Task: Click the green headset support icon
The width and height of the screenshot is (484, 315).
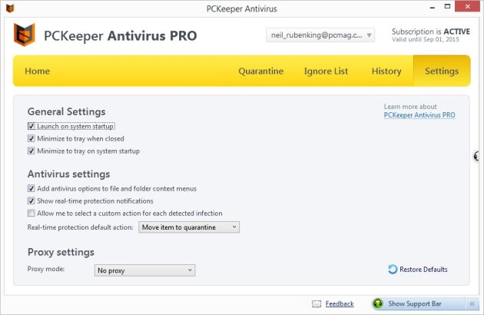Action: point(378,303)
